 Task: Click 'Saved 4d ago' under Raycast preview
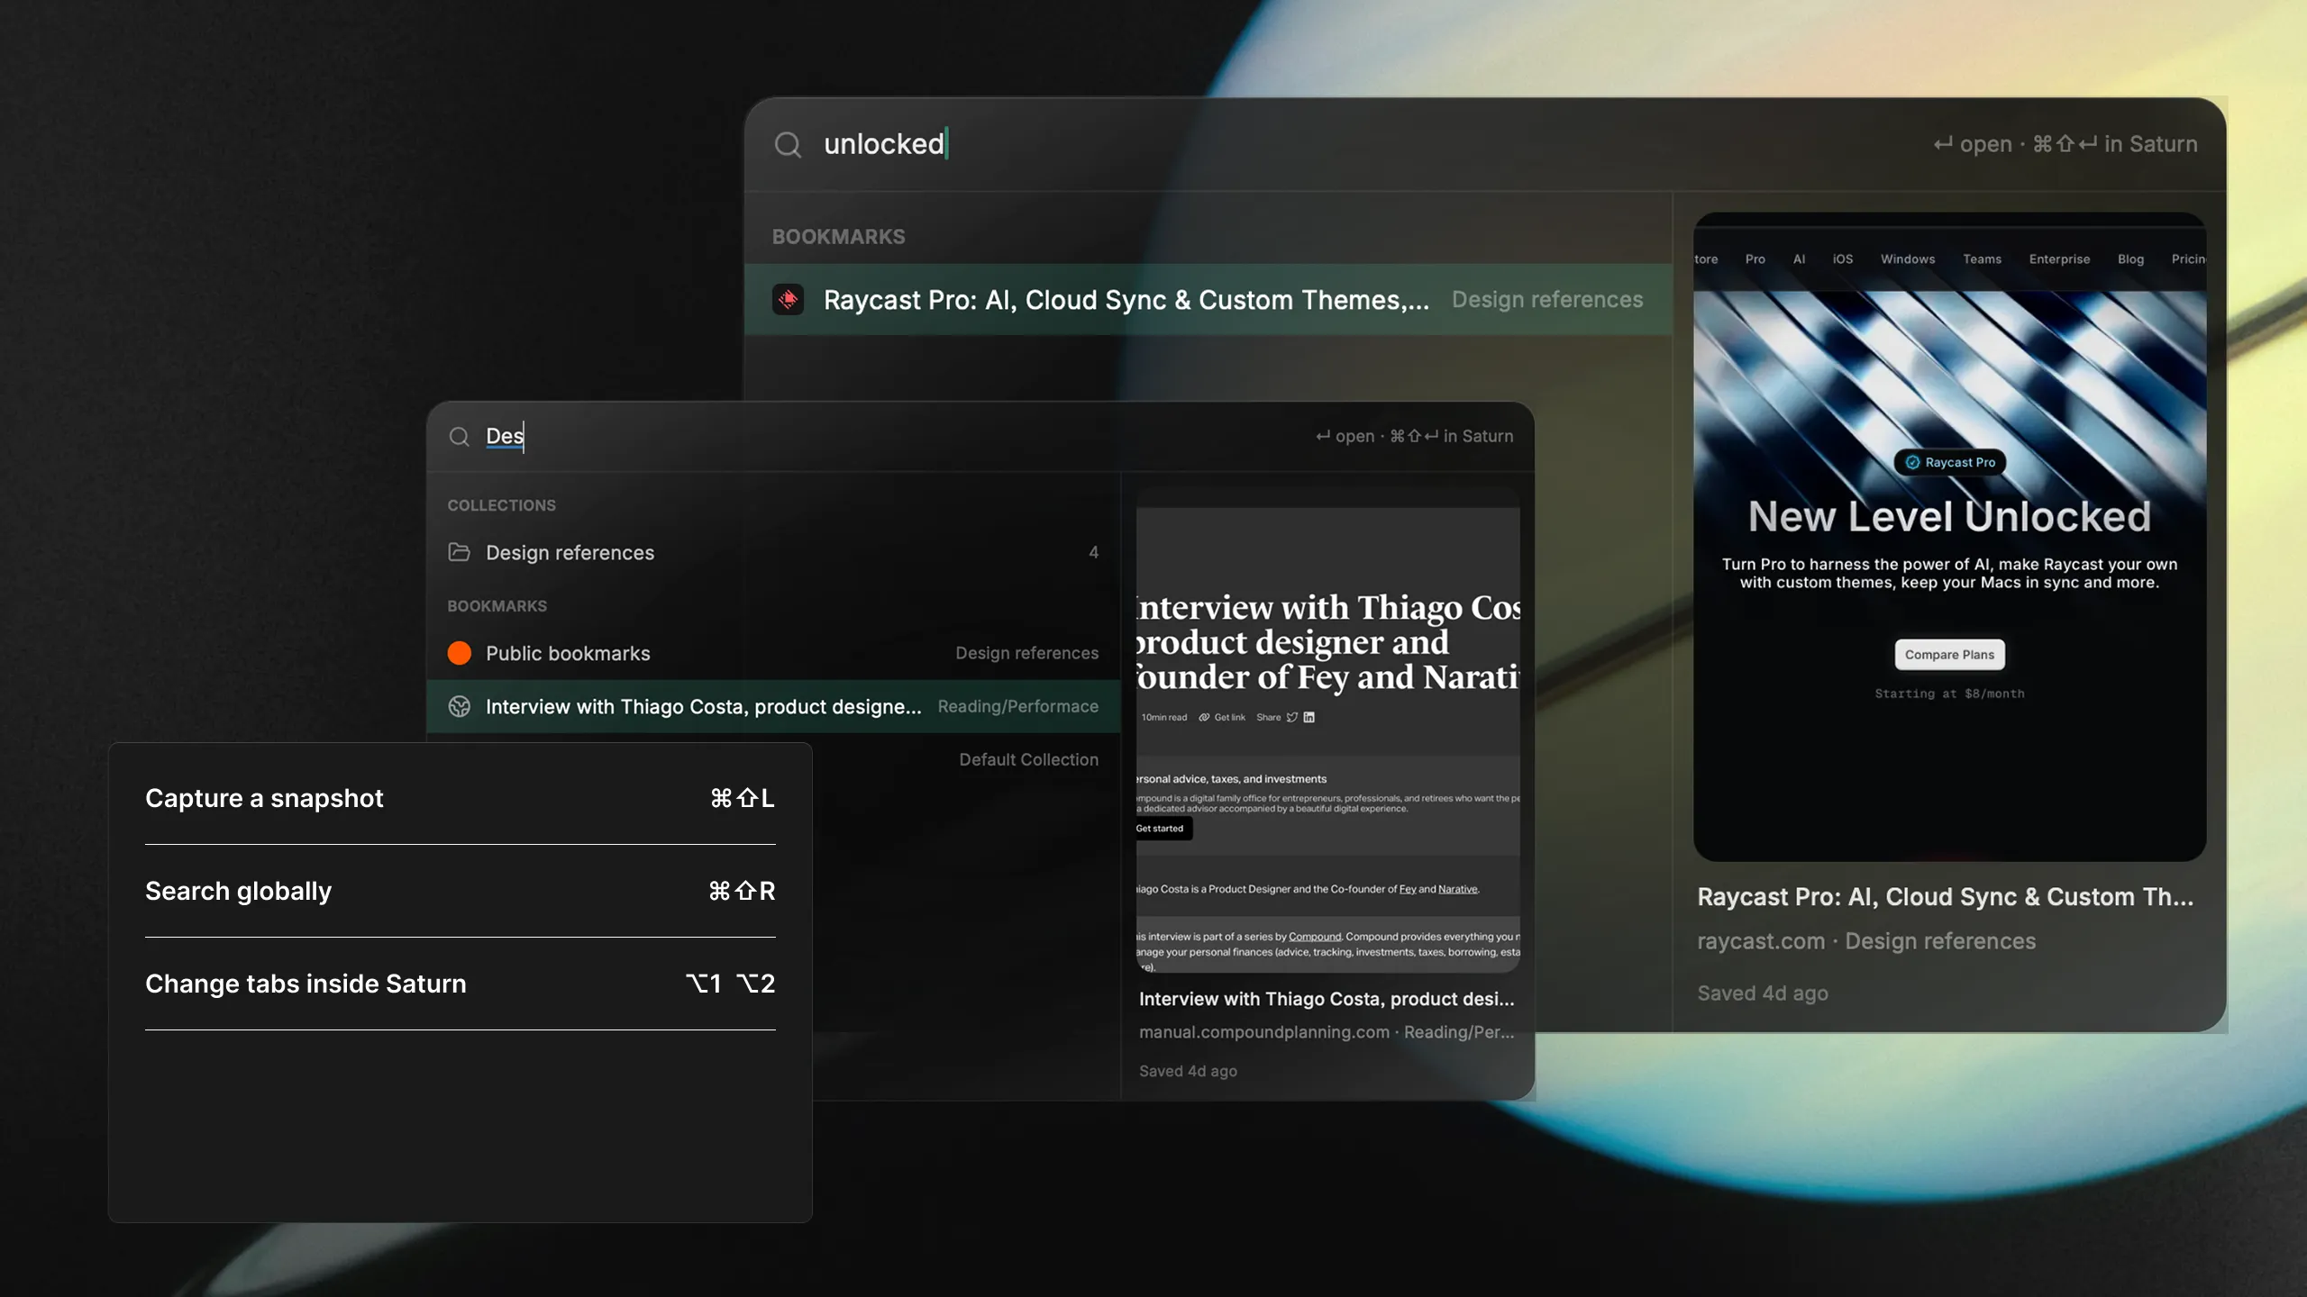(x=1763, y=993)
